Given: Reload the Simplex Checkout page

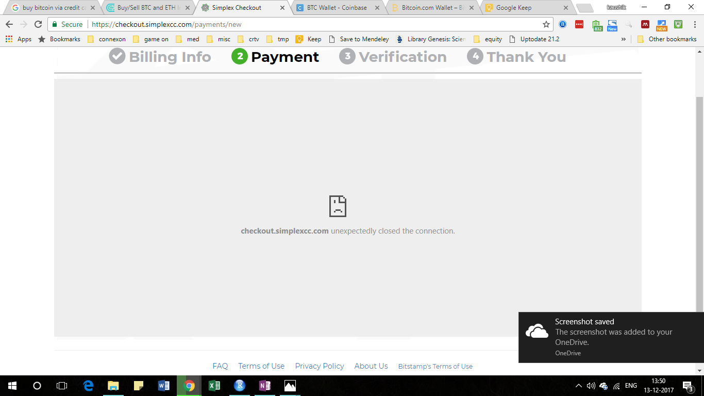Looking at the screenshot, I should (38, 24).
